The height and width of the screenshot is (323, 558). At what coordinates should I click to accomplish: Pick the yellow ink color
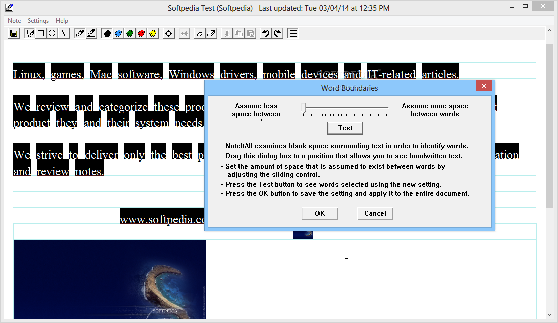[153, 33]
